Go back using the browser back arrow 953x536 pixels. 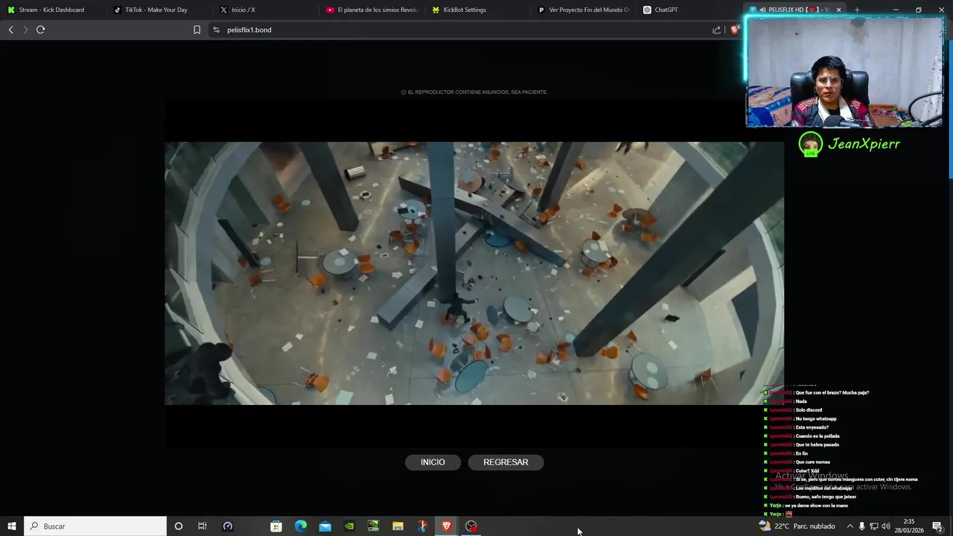10,30
